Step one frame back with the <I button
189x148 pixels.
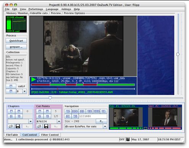click(68, 116)
